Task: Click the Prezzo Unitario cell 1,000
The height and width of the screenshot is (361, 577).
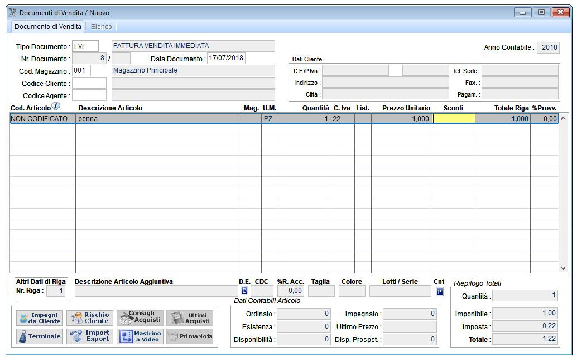Action: [401, 118]
